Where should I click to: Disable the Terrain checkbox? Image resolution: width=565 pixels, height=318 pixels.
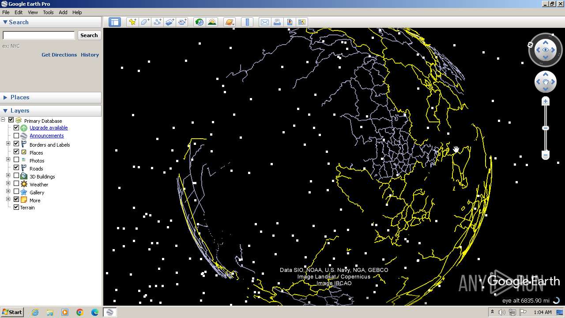pos(16,207)
